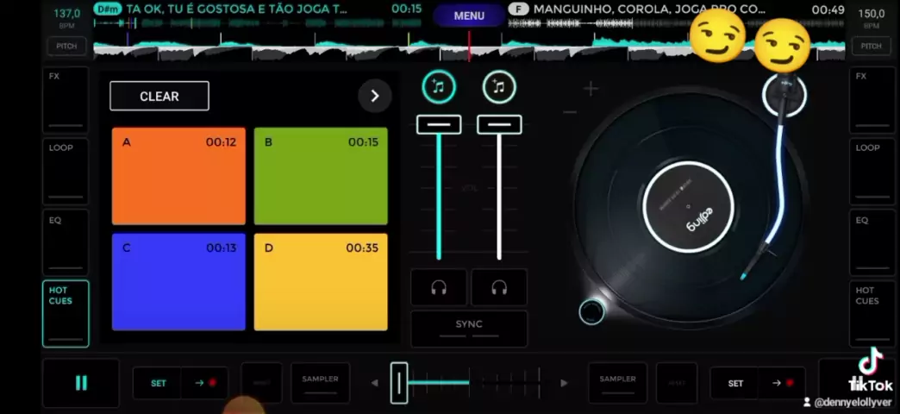Trigger orange hot cue pad A

coord(178,176)
